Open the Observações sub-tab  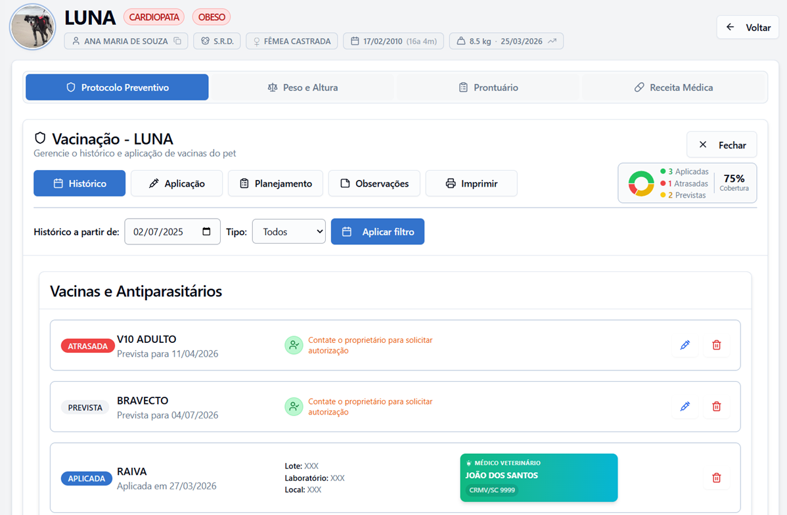click(x=374, y=183)
